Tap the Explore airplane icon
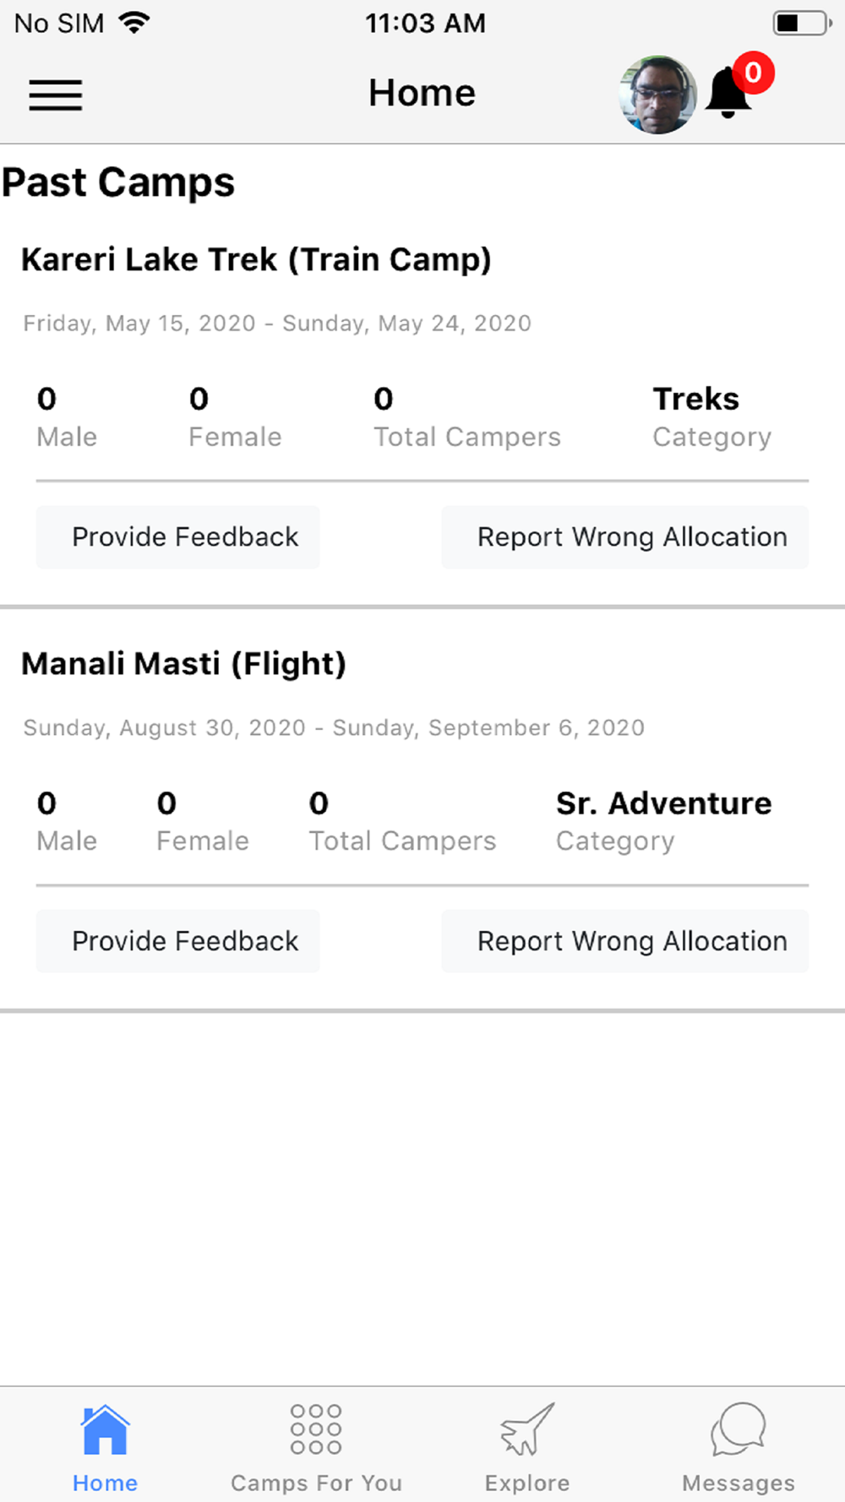The width and height of the screenshot is (845, 1502). (x=527, y=1429)
